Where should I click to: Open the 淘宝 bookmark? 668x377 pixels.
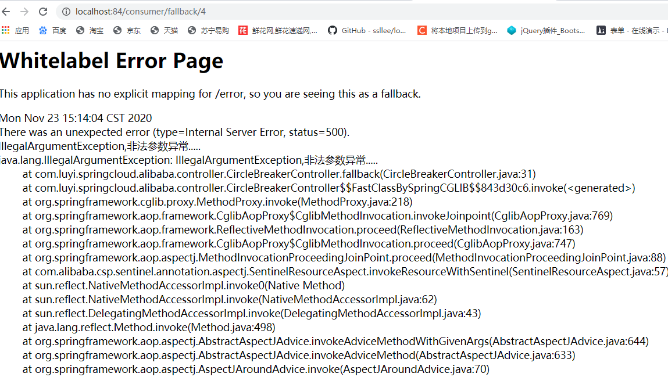point(90,30)
